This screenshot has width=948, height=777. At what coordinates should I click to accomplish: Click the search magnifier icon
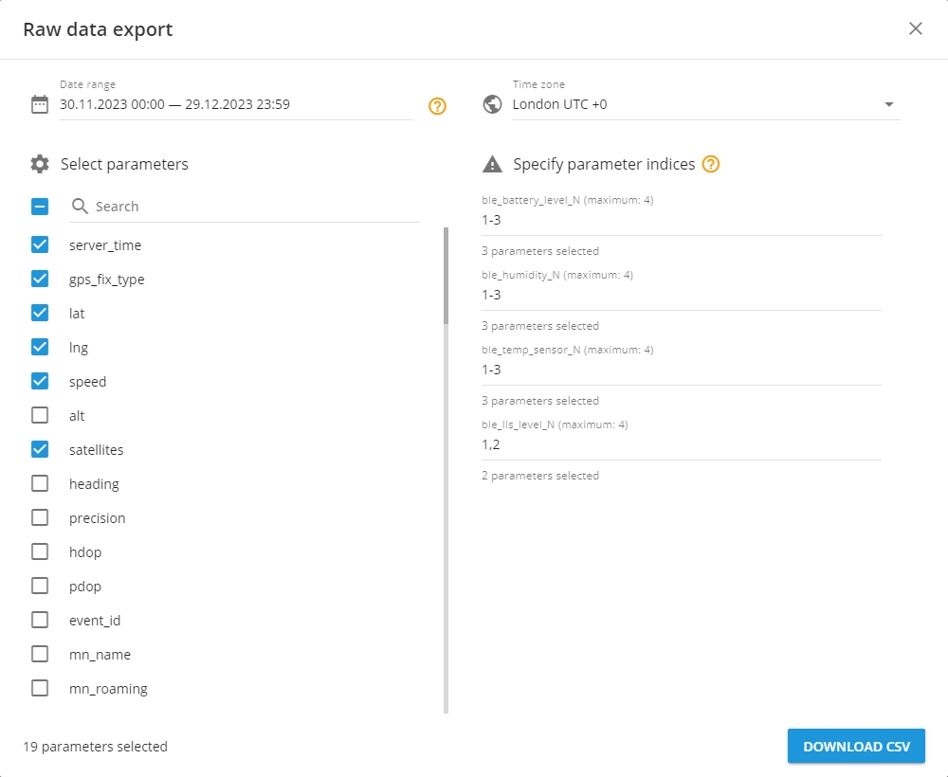click(80, 207)
